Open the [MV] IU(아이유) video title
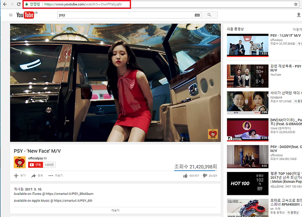 [286, 122]
